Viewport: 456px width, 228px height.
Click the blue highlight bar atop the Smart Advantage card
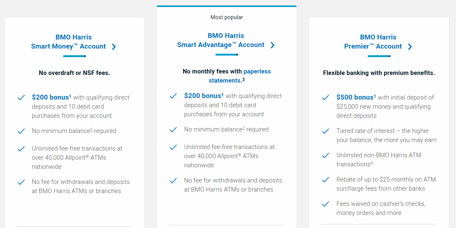(227, 6)
